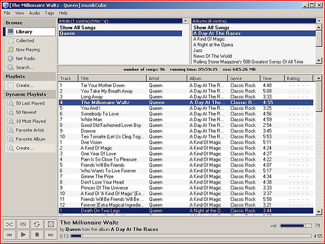325x244 pixels.
Task: Select song Good Old Fashioned Lover Boy
Action: pyautogui.click(x=186, y=125)
